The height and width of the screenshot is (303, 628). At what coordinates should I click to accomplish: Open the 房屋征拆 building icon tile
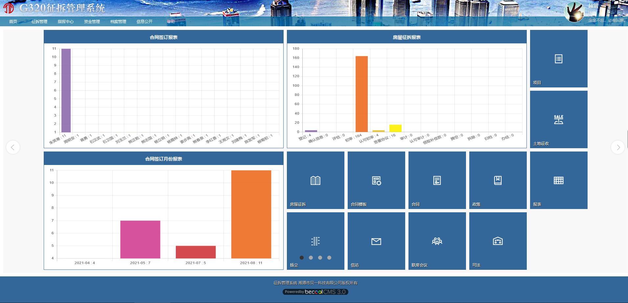pyautogui.click(x=315, y=180)
